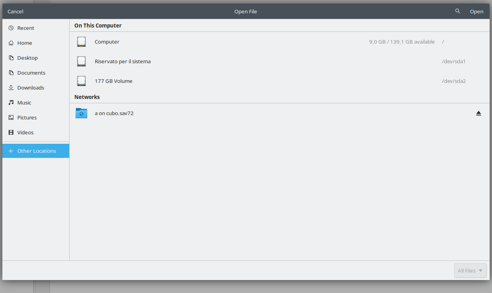Eject the cubo.sav72 network share
Viewport: 492px width, 293px height.
tap(479, 113)
